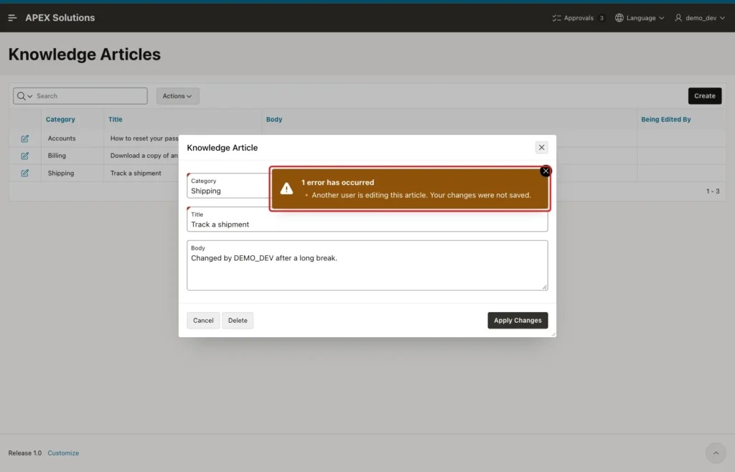
Task: Click the APEX Solutions app title
Action: [60, 18]
